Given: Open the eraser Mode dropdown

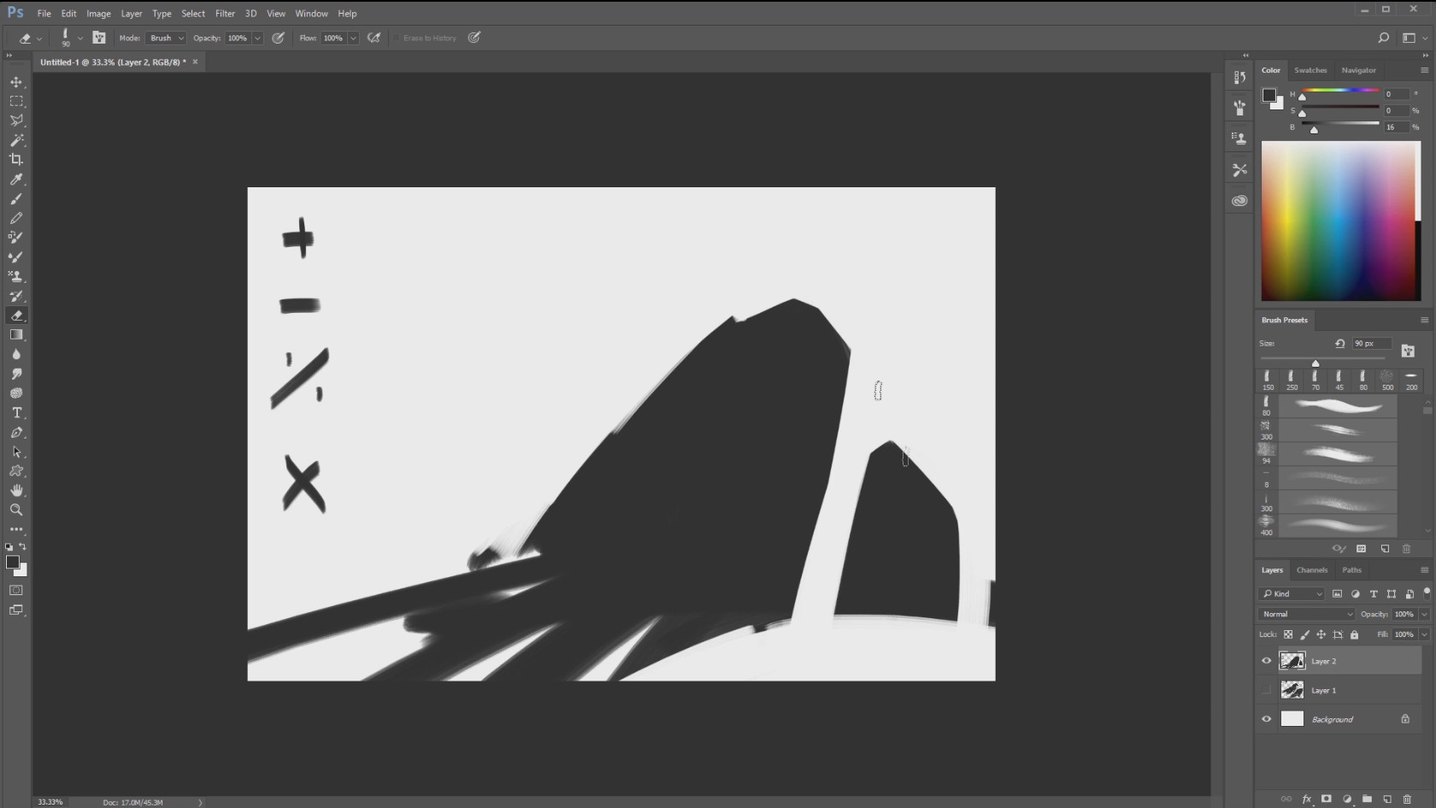Looking at the screenshot, I should point(167,38).
